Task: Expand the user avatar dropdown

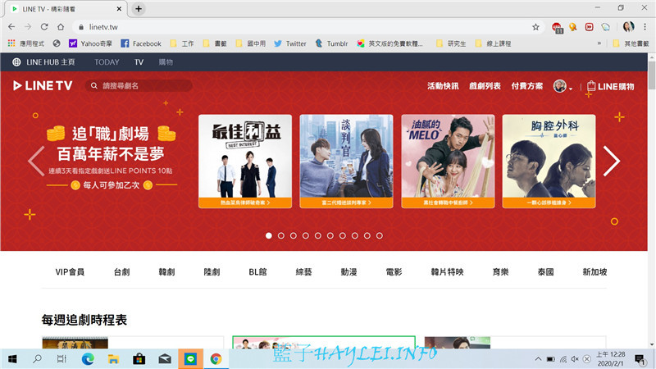Action: click(x=563, y=86)
